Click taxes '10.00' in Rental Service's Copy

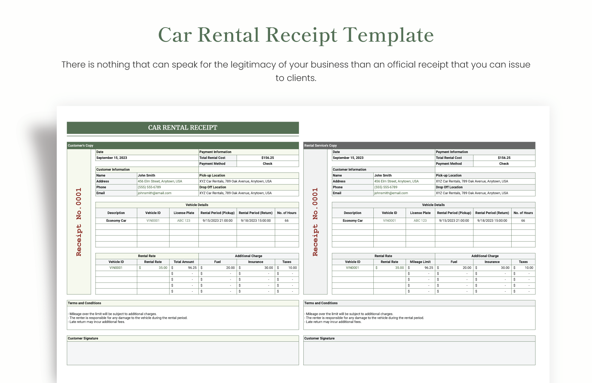(529, 268)
